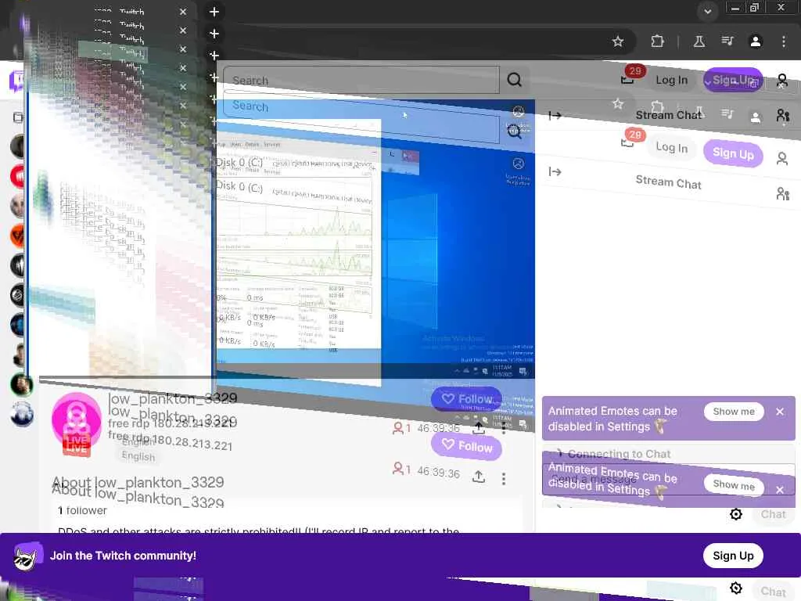
Task: Focus the grey Search field in Twitch header
Action: click(361, 80)
